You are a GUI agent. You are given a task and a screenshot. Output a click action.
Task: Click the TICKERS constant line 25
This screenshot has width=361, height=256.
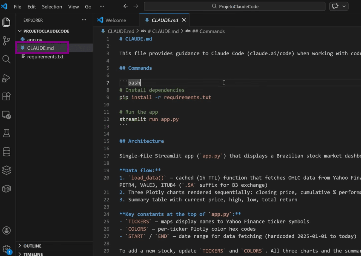pos(214,222)
